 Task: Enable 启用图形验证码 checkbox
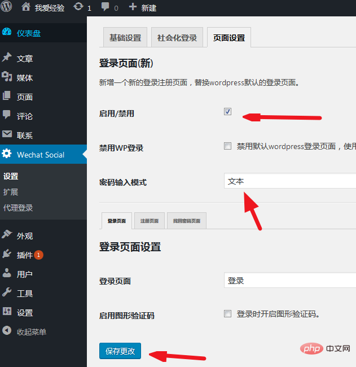pyautogui.click(x=228, y=314)
